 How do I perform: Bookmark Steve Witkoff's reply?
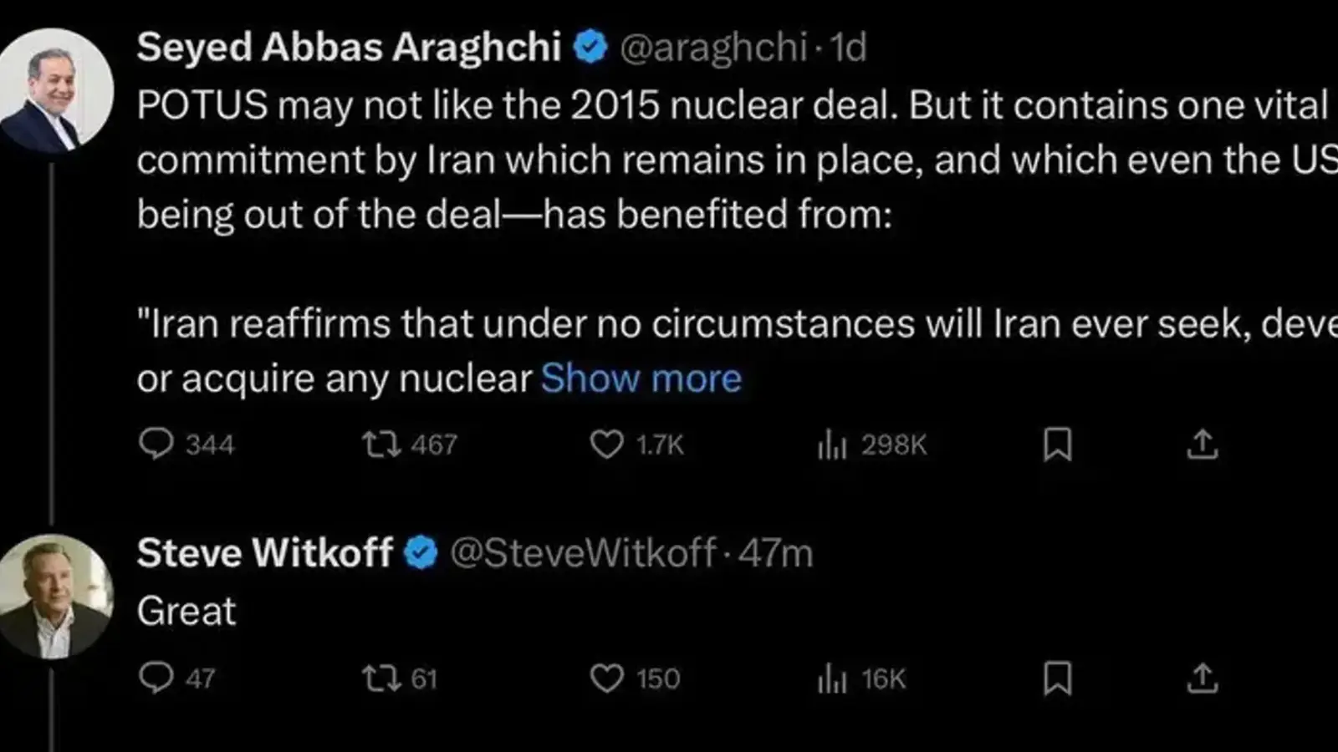click(1057, 678)
